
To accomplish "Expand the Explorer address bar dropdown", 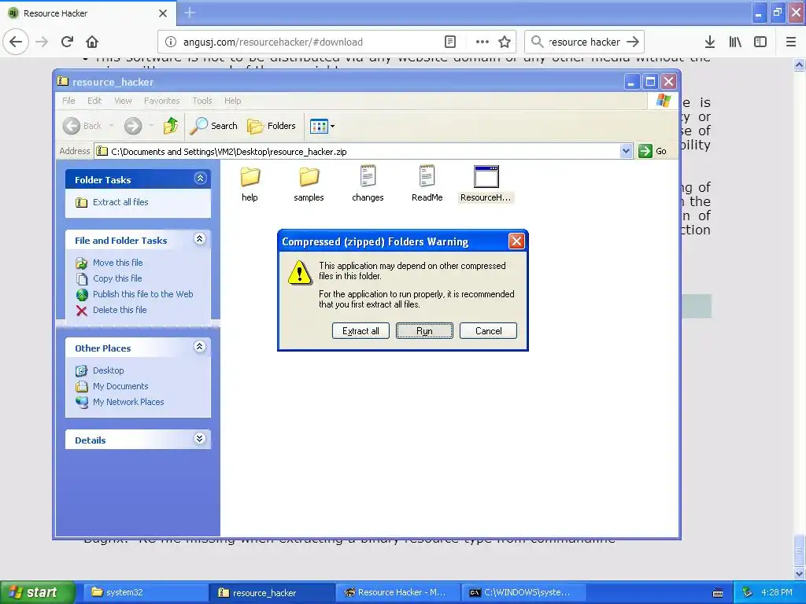I will 626,151.
